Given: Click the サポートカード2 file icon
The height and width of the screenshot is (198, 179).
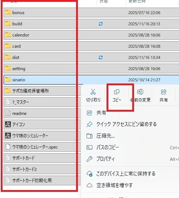Looking at the screenshot, I should (8, 169).
